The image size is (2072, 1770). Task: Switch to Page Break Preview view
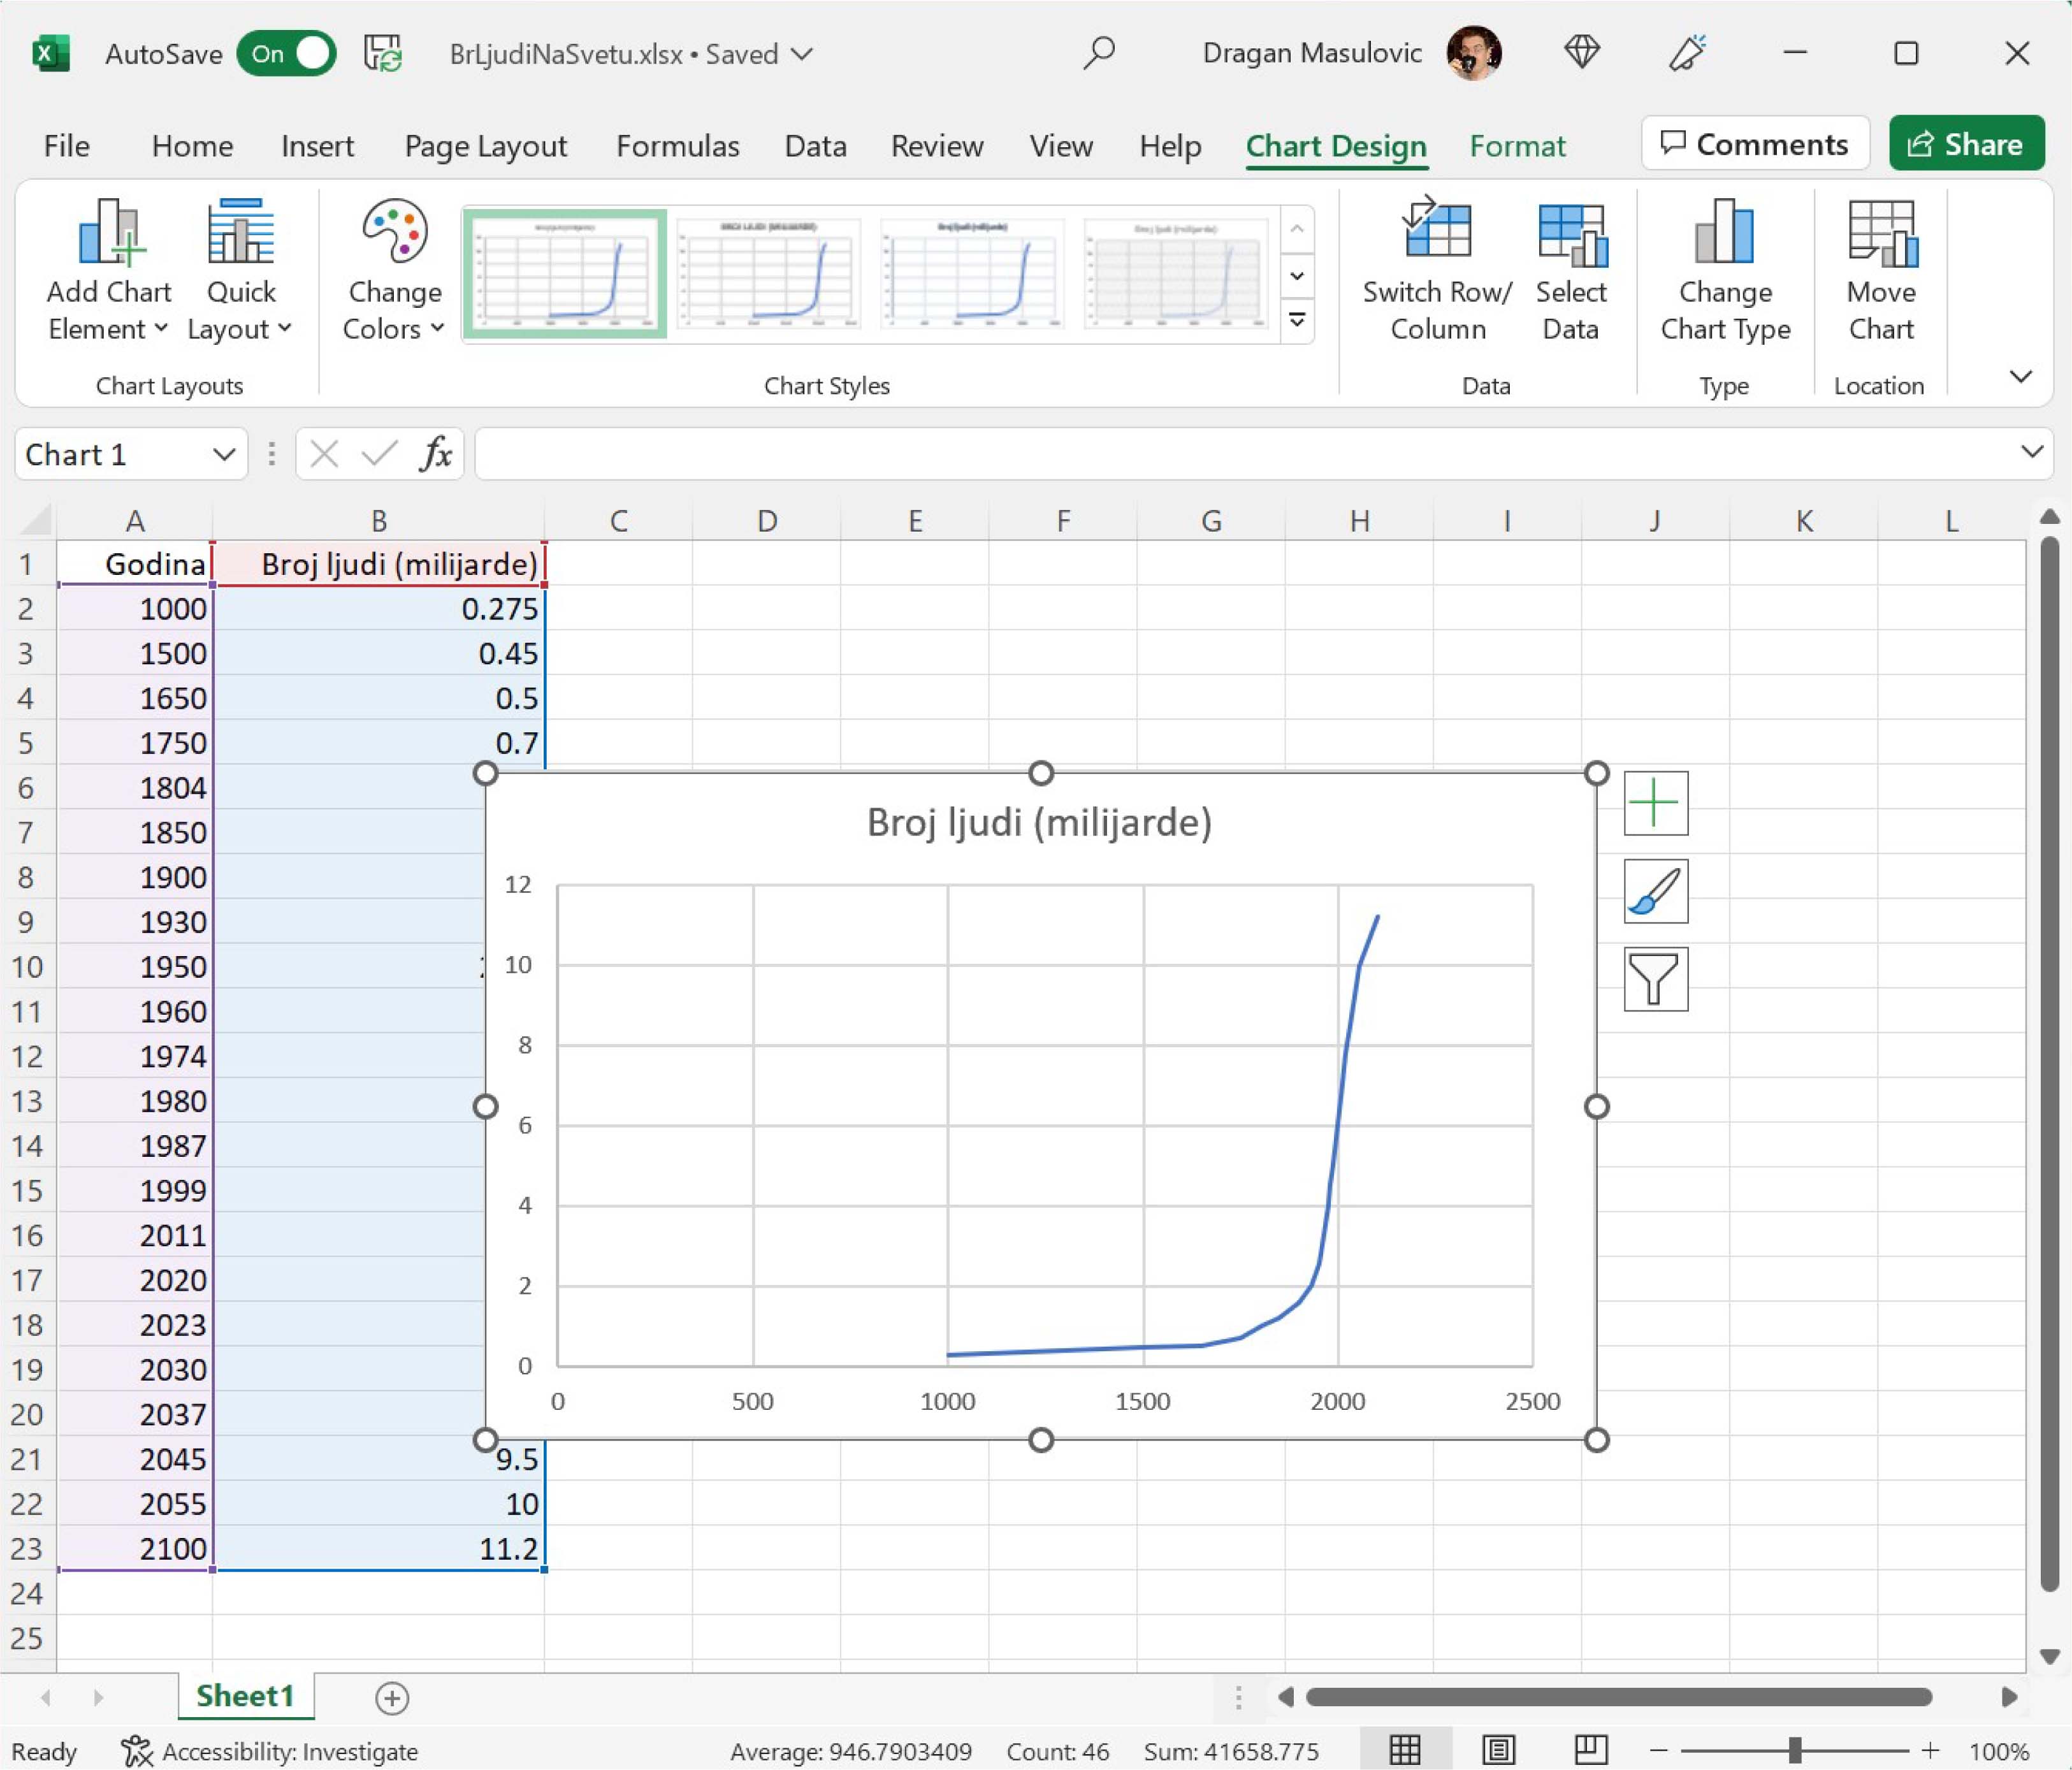[1590, 1750]
